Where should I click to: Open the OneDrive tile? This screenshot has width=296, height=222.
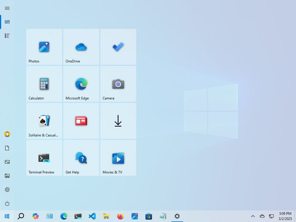point(81,47)
